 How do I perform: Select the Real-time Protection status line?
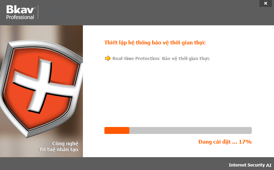161,59
